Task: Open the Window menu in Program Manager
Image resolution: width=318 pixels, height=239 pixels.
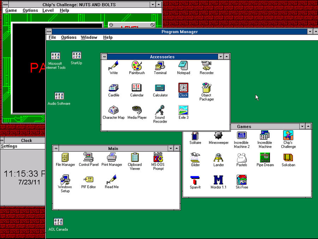Action: (89, 37)
